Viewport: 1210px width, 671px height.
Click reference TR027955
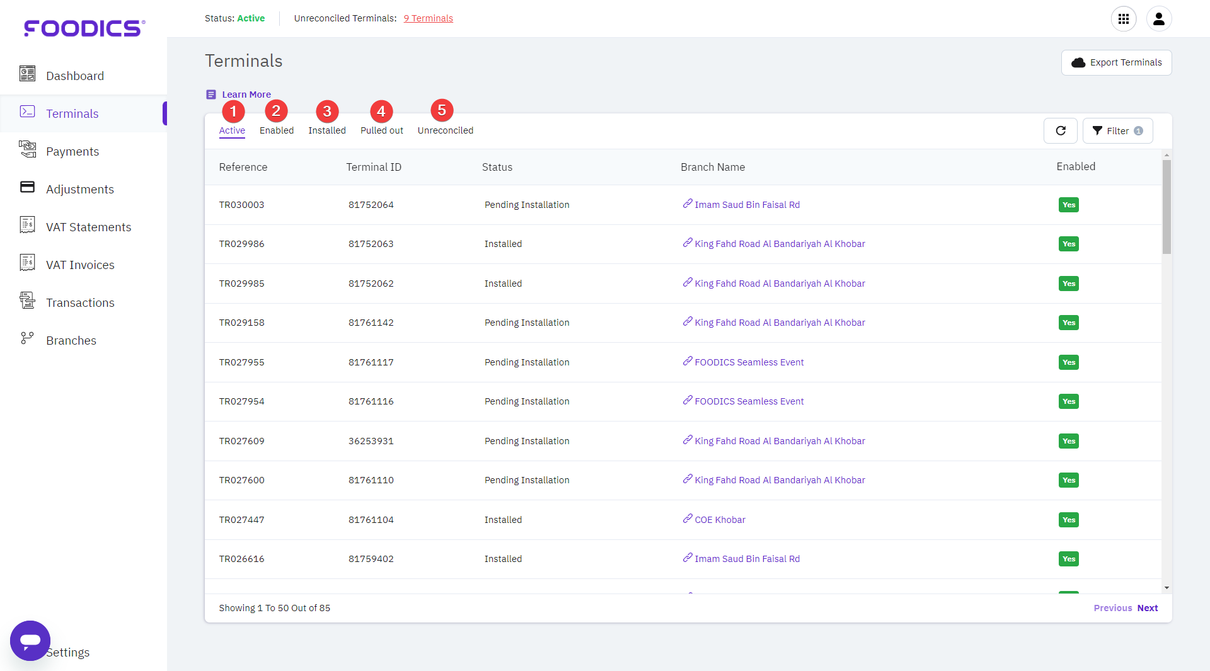point(242,362)
